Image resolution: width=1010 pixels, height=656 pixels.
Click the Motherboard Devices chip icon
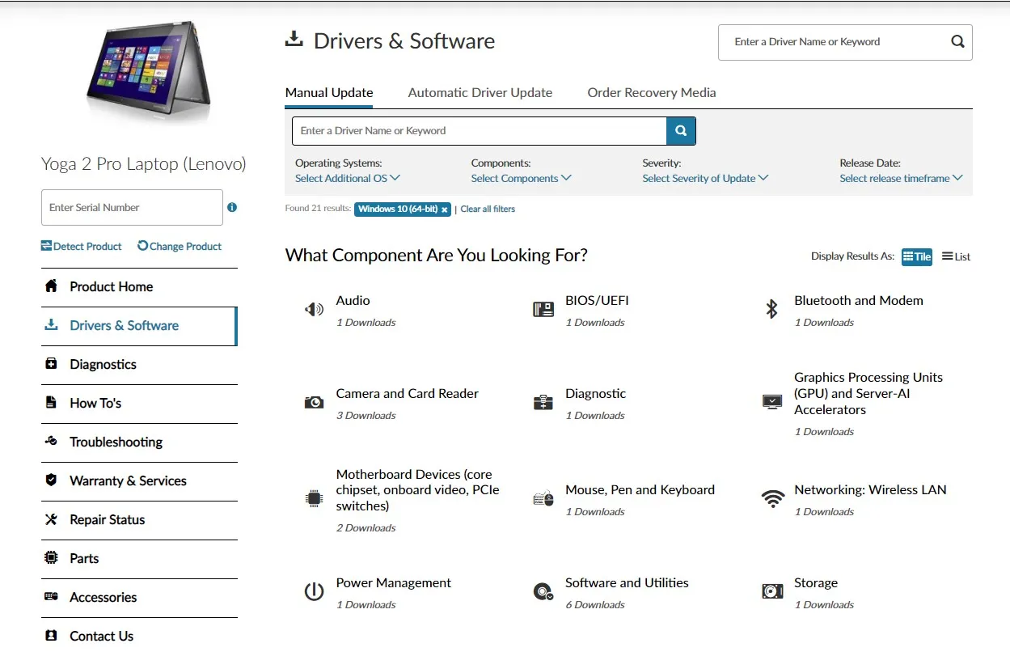point(314,498)
